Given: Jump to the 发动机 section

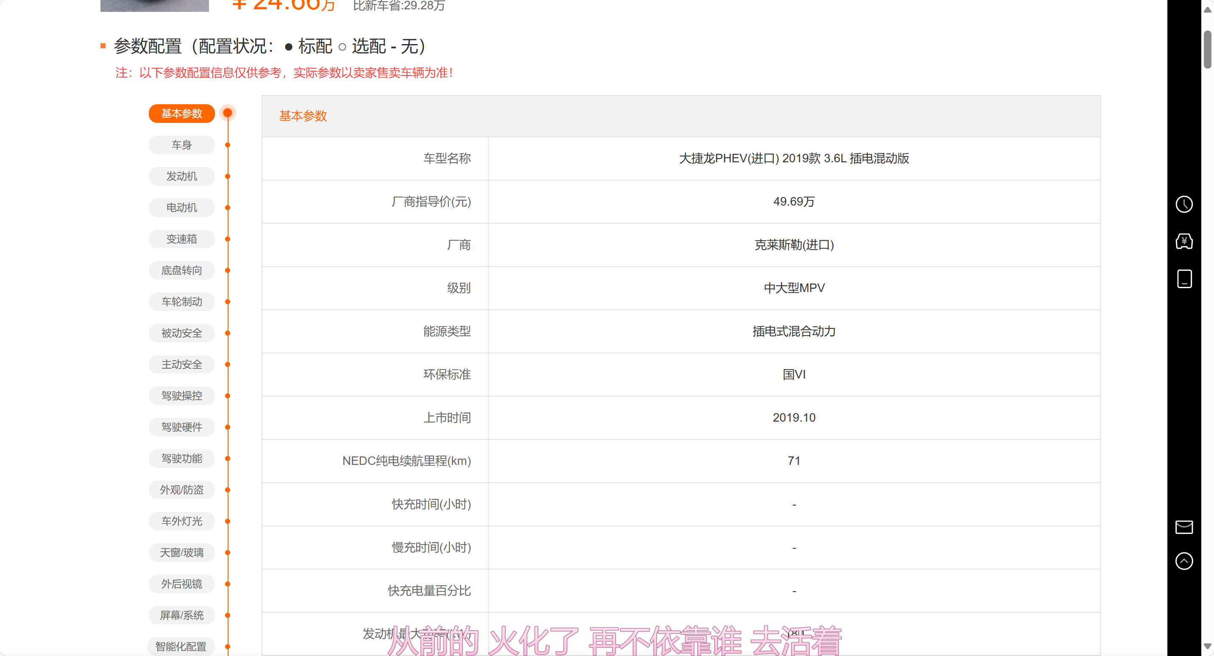Looking at the screenshot, I should pos(181,176).
